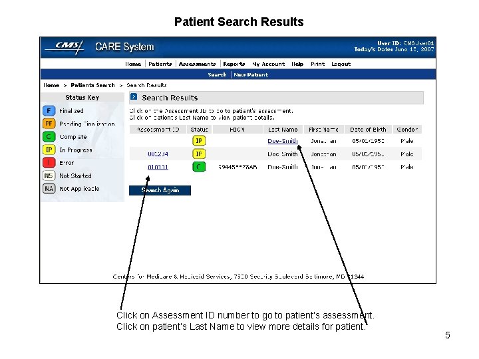Click the Doe-Smith last name link in first row
479x359 pixels.
[x=283, y=141]
